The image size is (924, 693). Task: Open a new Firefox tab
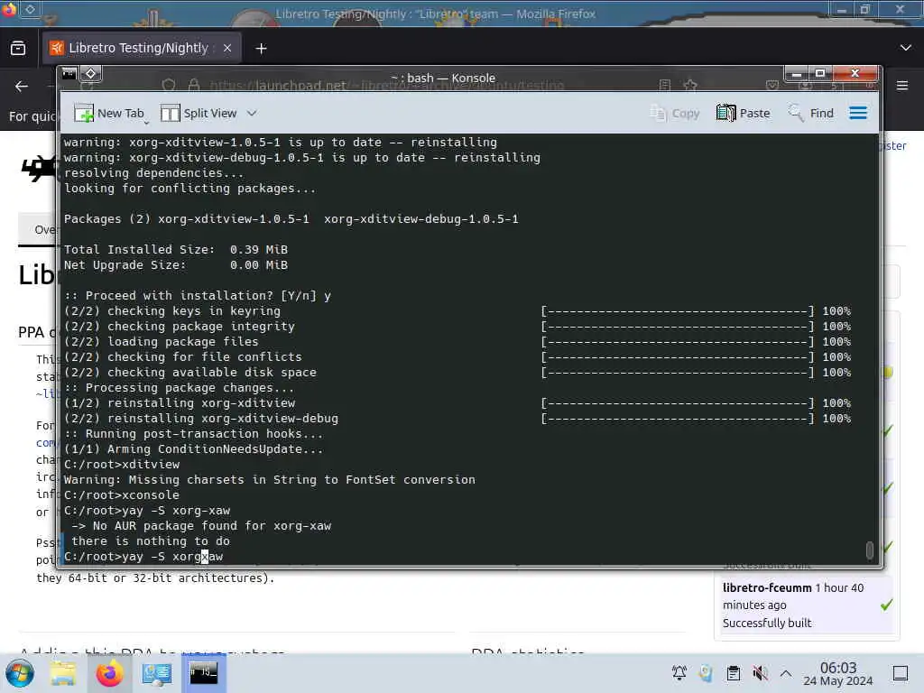[261, 49]
